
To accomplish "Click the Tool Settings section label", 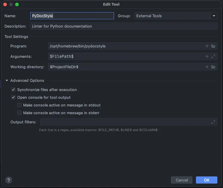I will [16, 37].
